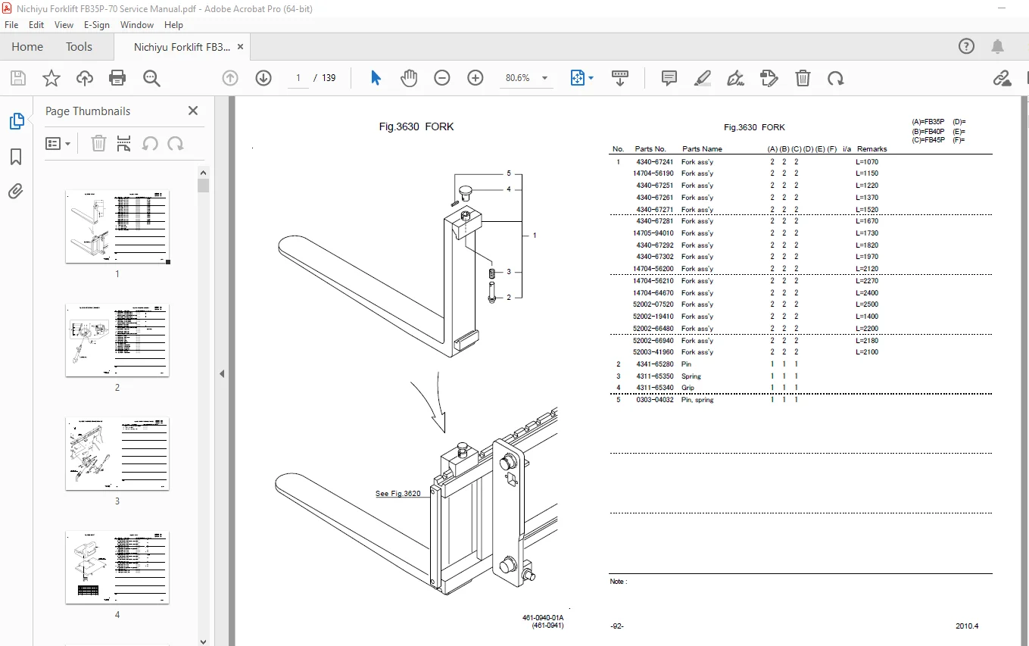Click part number 52003-41960
The height and width of the screenshot is (646, 1029).
pyautogui.click(x=653, y=352)
